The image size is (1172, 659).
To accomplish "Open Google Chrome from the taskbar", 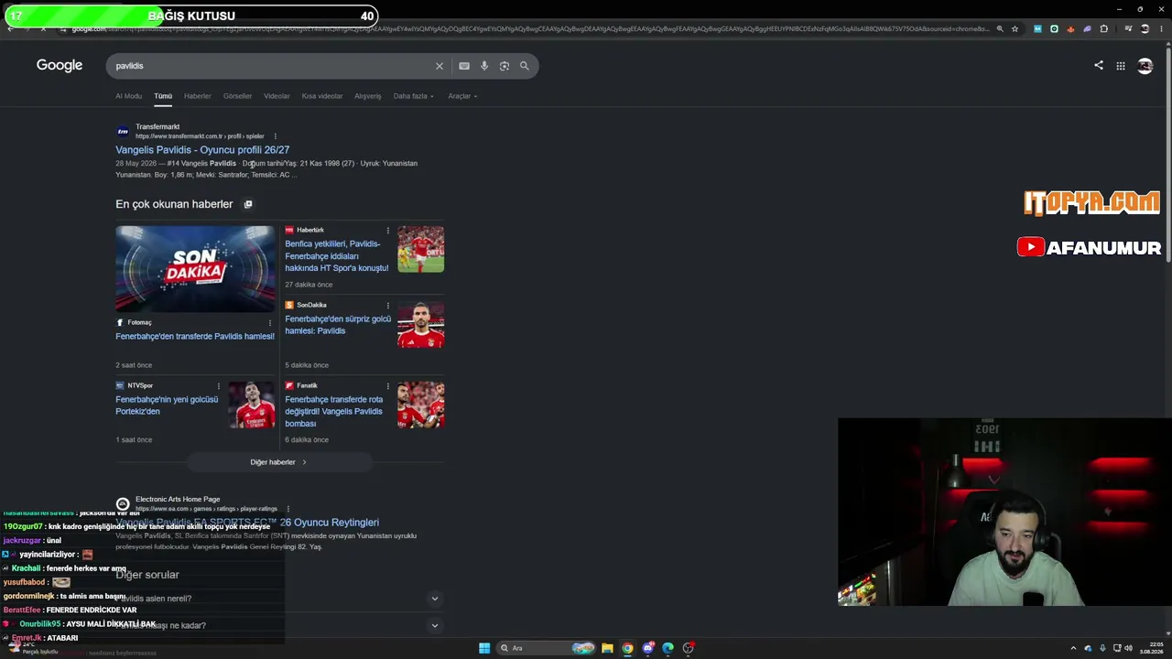I will pyautogui.click(x=627, y=648).
